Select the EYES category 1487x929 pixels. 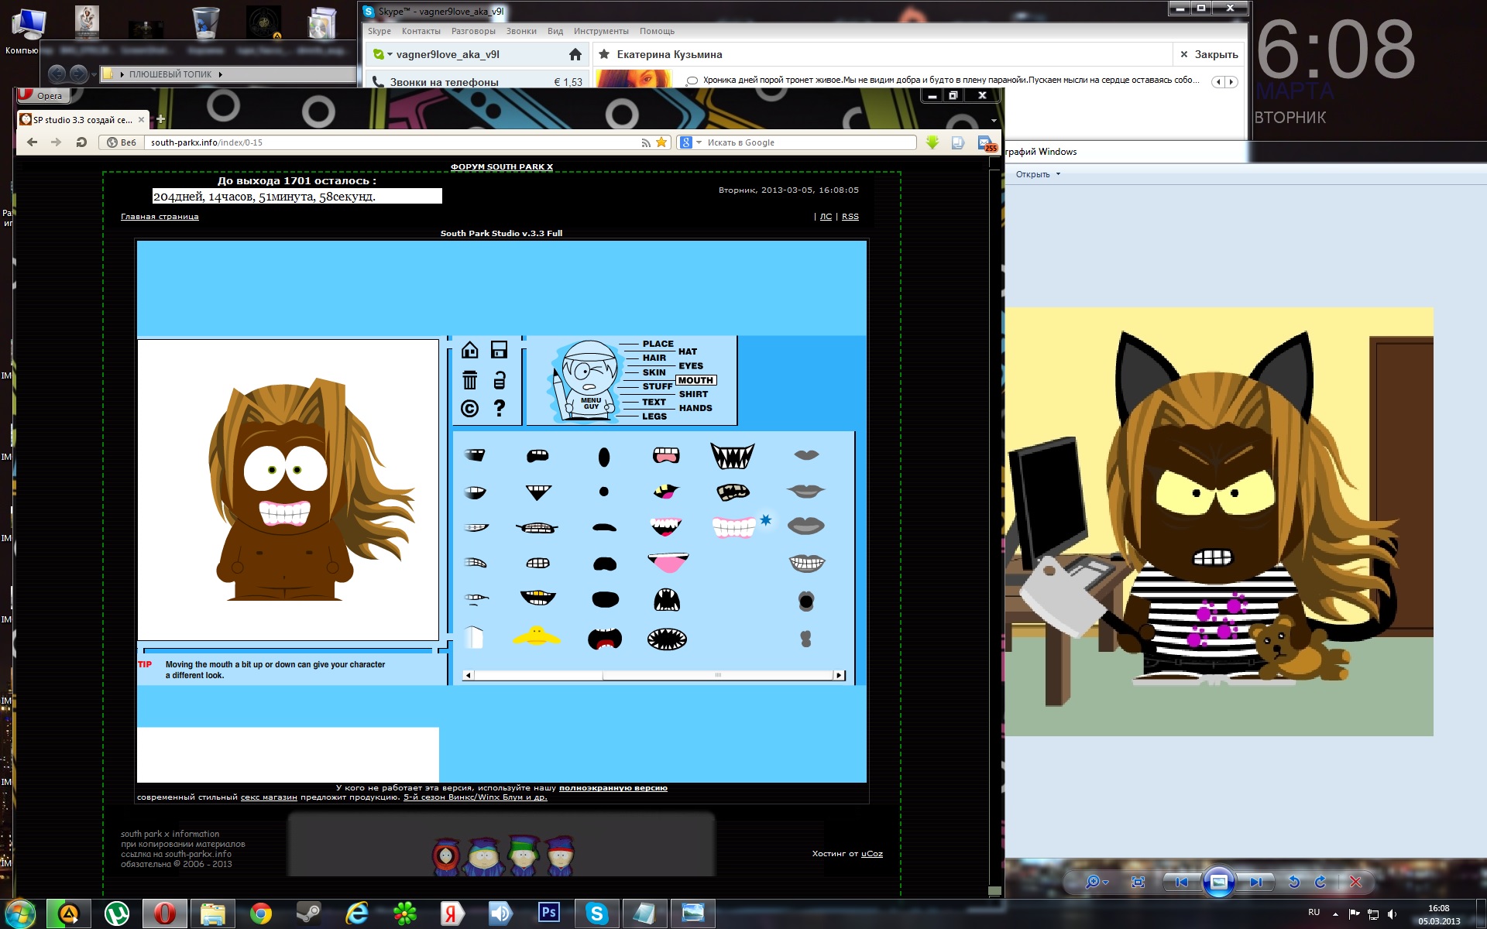tap(691, 366)
